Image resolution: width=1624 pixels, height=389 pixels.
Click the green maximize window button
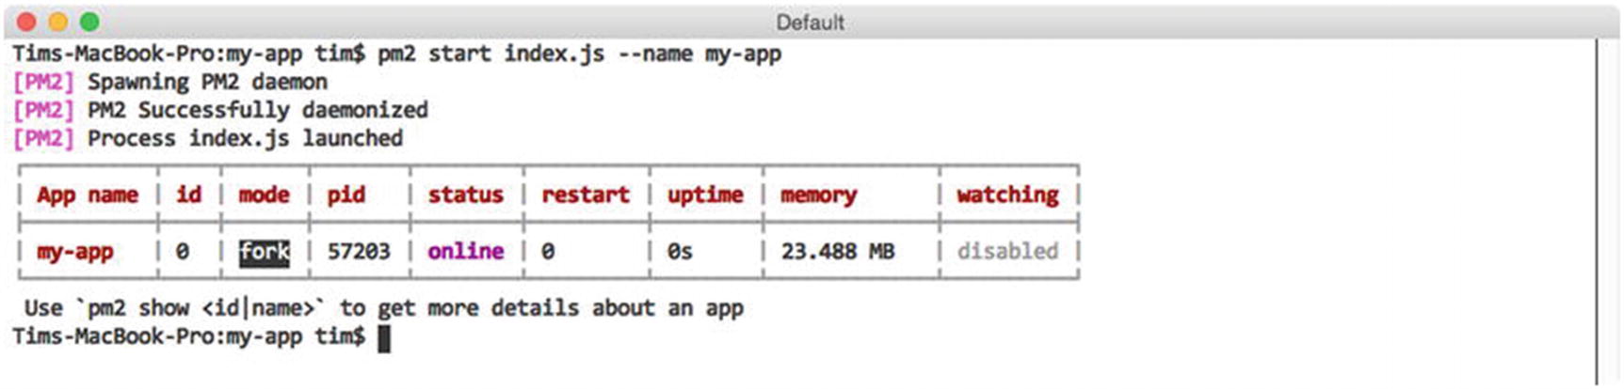(x=89, y=22)
